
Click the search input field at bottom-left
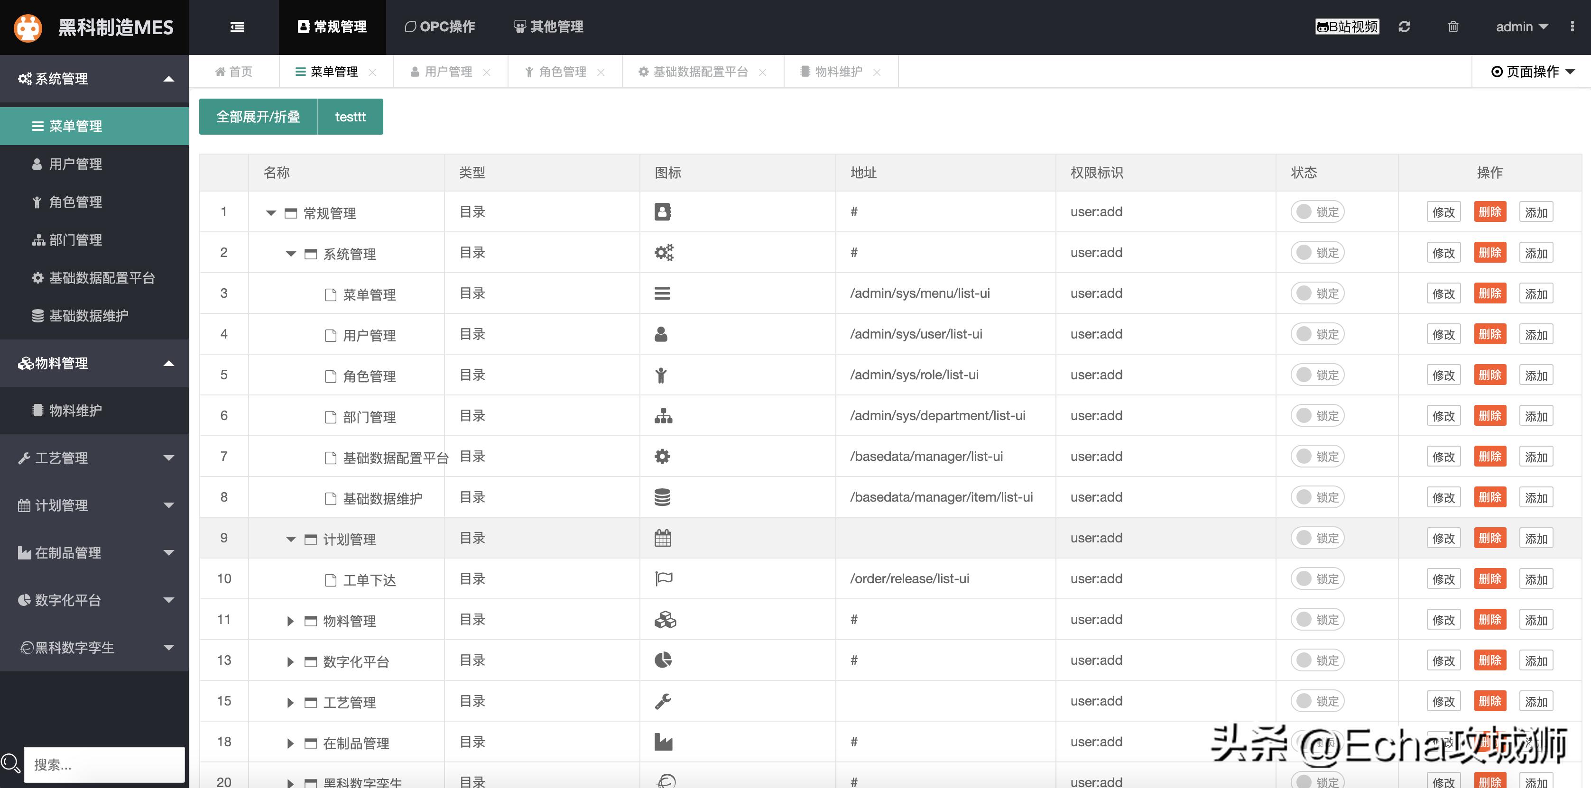[104, 765]
